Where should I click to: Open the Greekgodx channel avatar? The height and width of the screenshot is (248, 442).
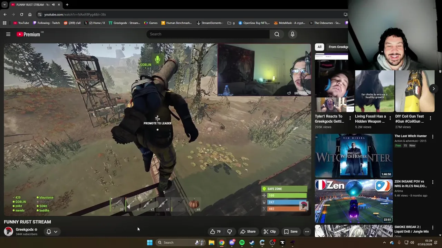[x=8, y=231]
